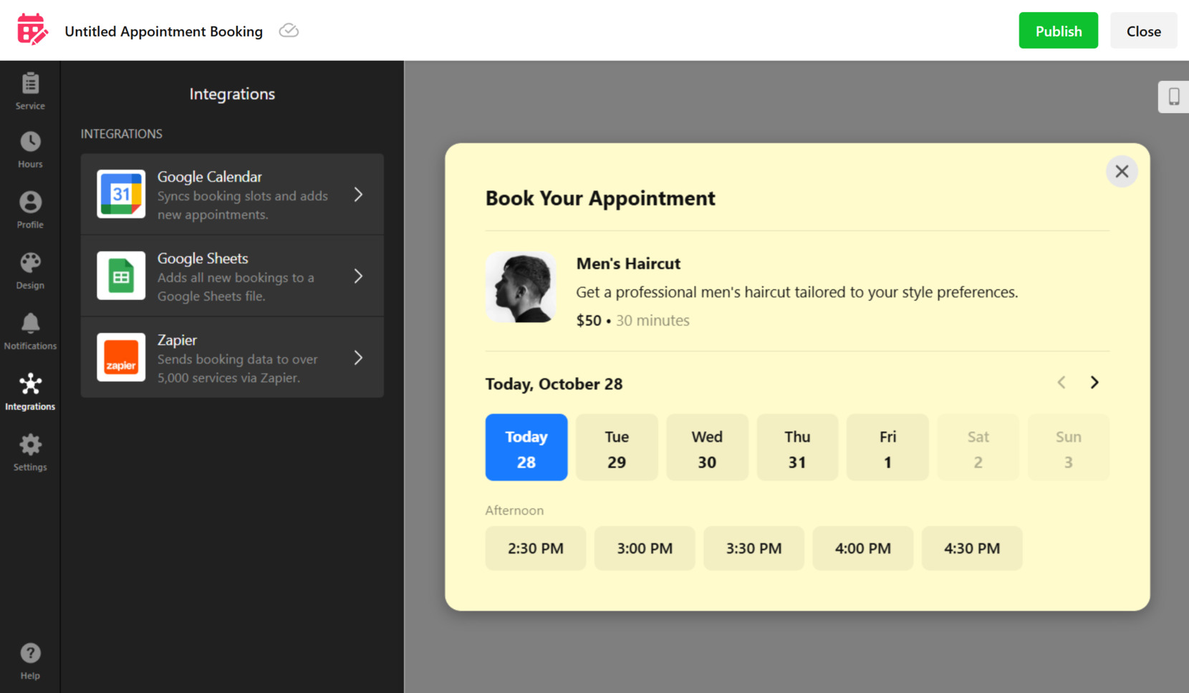Choose the 3:00 PM time slot
This screenshot has width=1189, height=693.
(x=644, y=548)
